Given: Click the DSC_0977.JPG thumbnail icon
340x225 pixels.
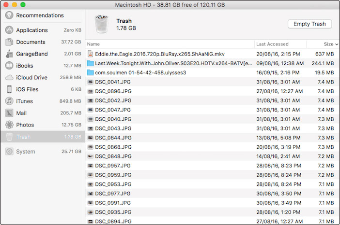Looking at the screenshot, I should click(91, 194).
